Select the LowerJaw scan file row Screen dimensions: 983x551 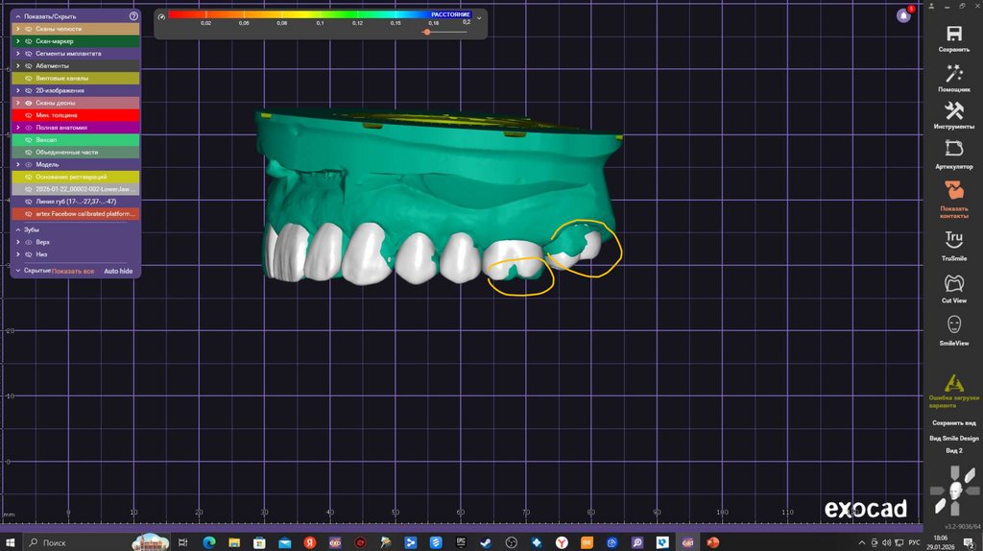point(75,189)
